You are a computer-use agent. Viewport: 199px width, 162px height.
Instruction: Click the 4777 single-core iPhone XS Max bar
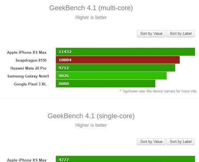[125, 159]
